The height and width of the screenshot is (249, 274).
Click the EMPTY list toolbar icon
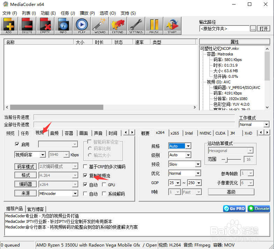click(45, 26)
